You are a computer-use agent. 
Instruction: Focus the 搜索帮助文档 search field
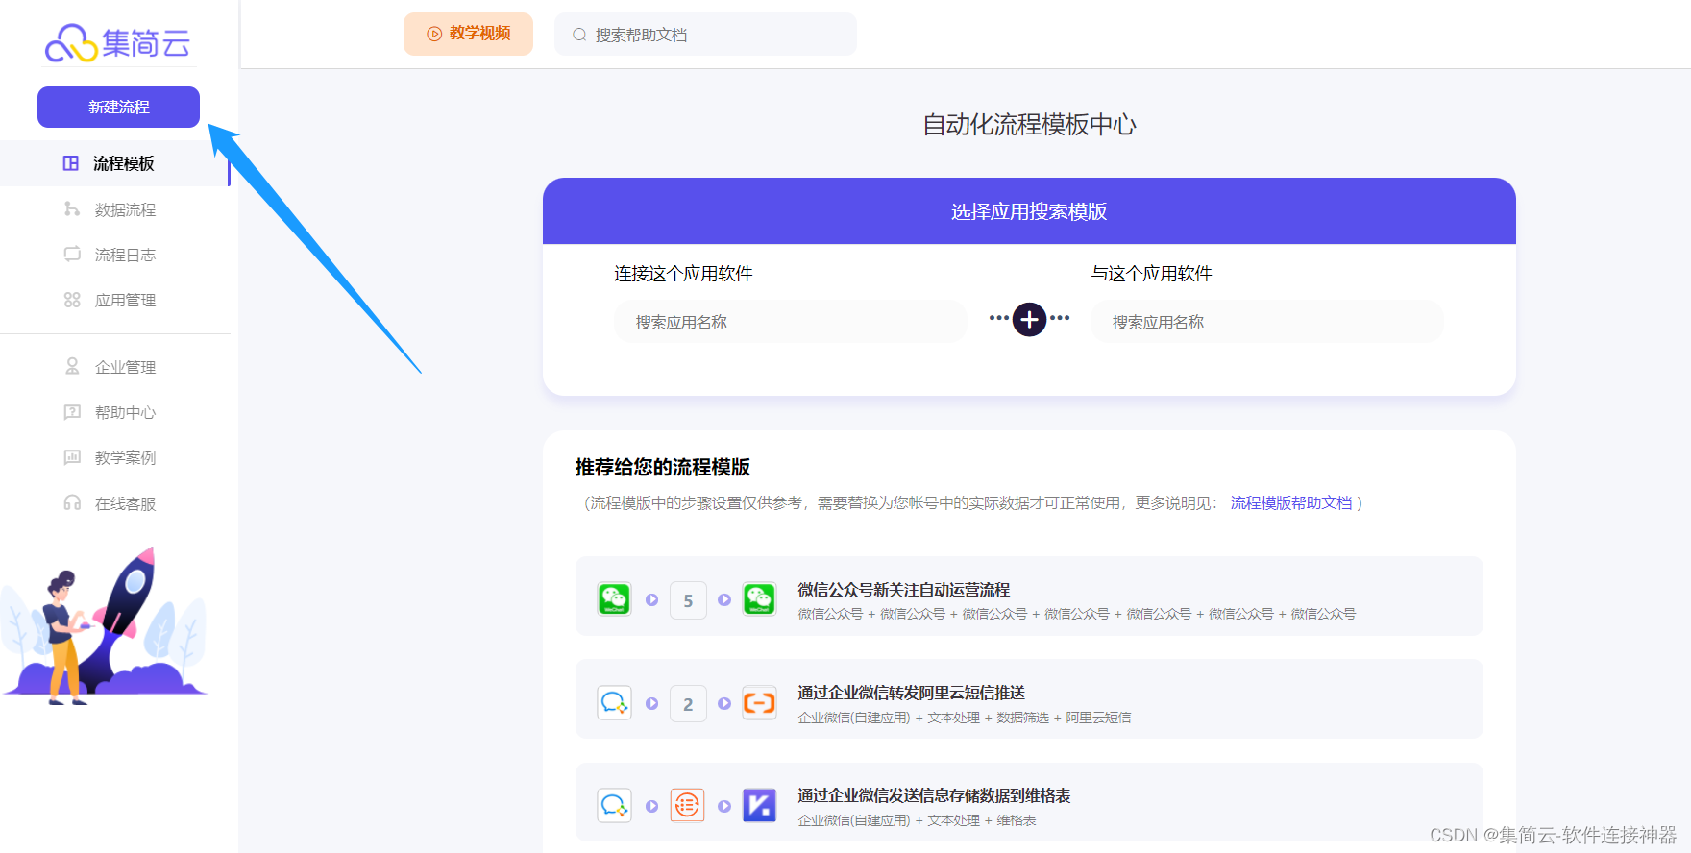(x=705, y=34)
